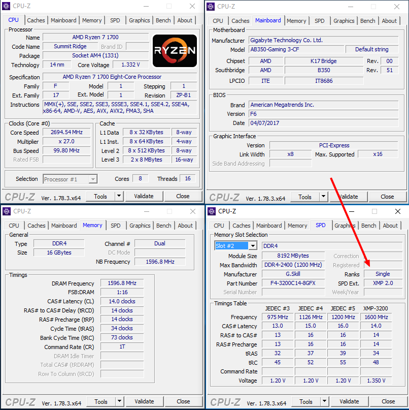Click the 'AB350-Gaming 3-CF' model field
Viewport: 409px width, 410px height.
pyautogui.click(x=296, y=49)
